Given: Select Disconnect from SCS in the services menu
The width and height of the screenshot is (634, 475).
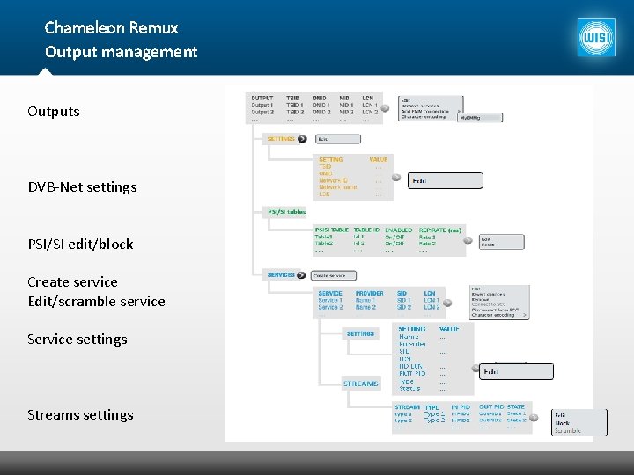Looking at the screenshot, I should click(495, 310).
